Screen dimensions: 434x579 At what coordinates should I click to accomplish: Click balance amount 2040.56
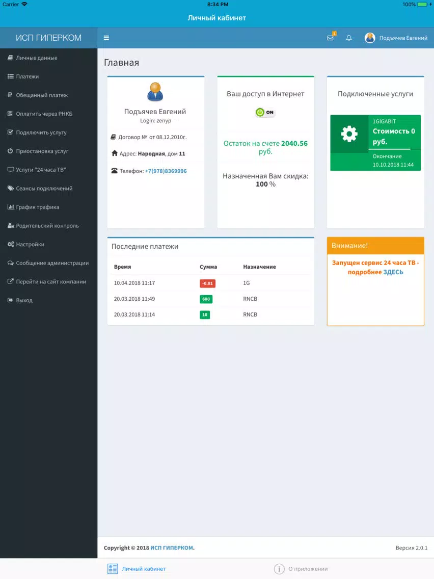coord(294,144)
